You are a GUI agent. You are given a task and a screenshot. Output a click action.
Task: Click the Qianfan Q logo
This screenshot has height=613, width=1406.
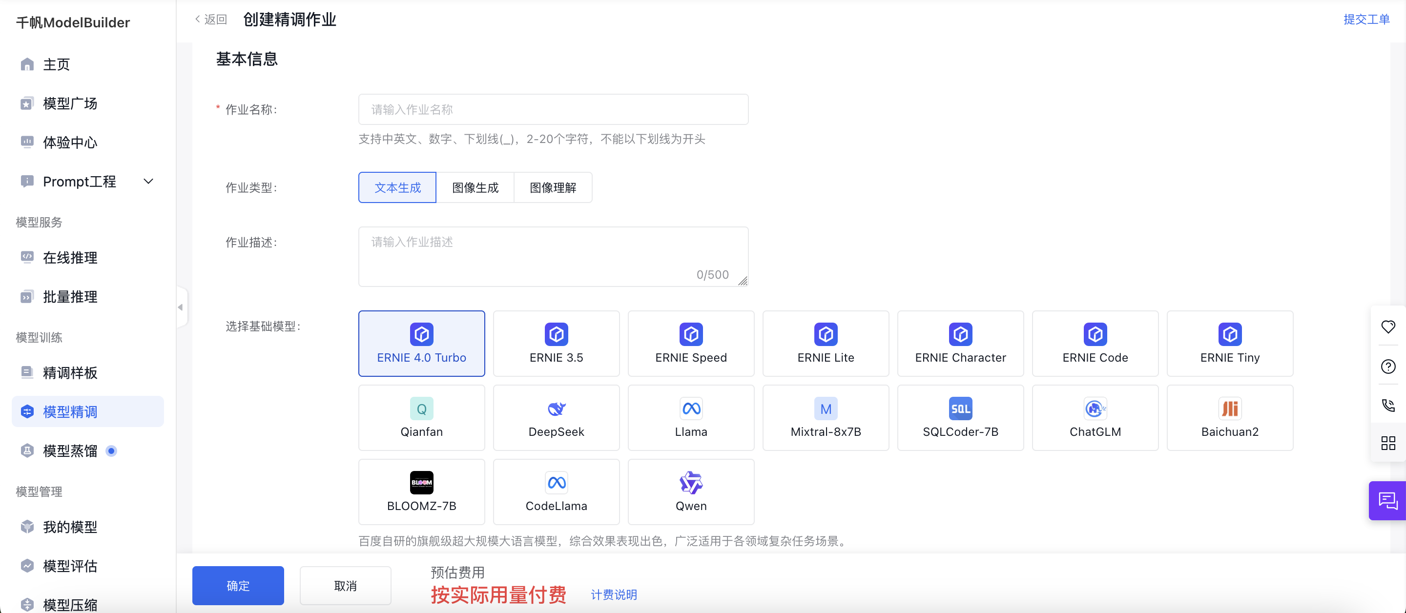click(421, 409)
